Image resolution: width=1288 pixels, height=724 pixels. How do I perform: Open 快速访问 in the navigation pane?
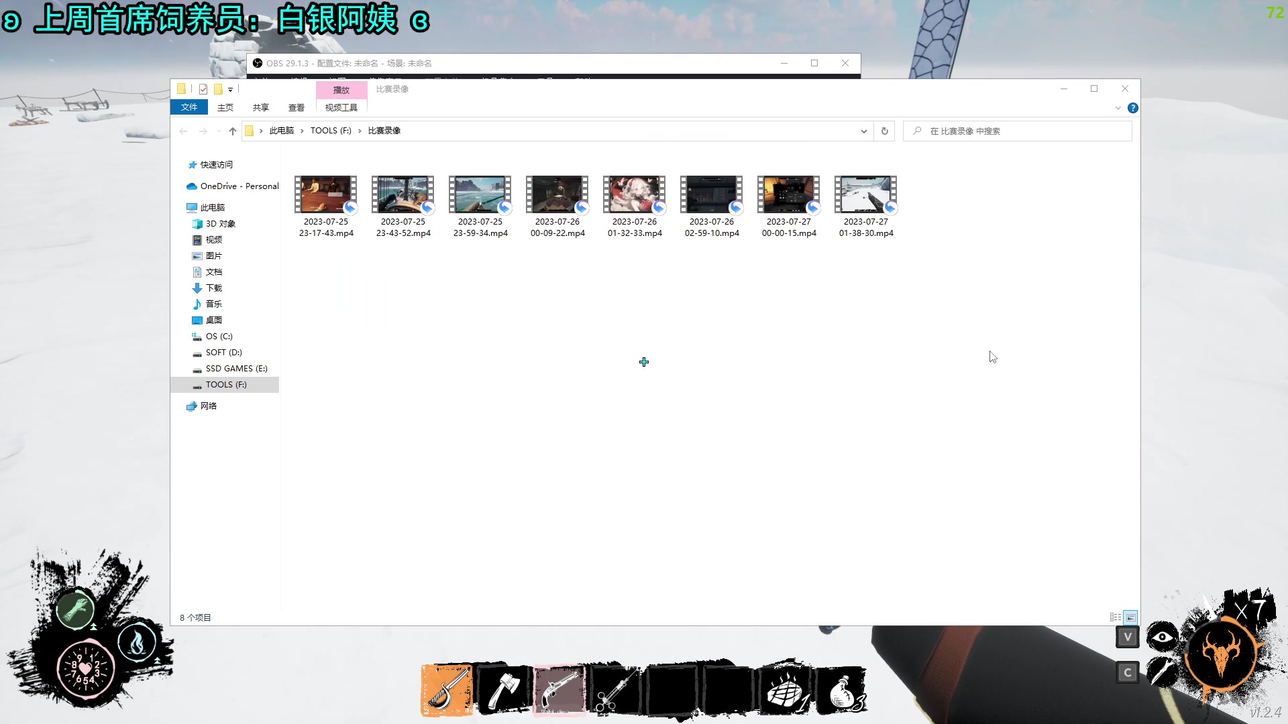click(216, 165)
